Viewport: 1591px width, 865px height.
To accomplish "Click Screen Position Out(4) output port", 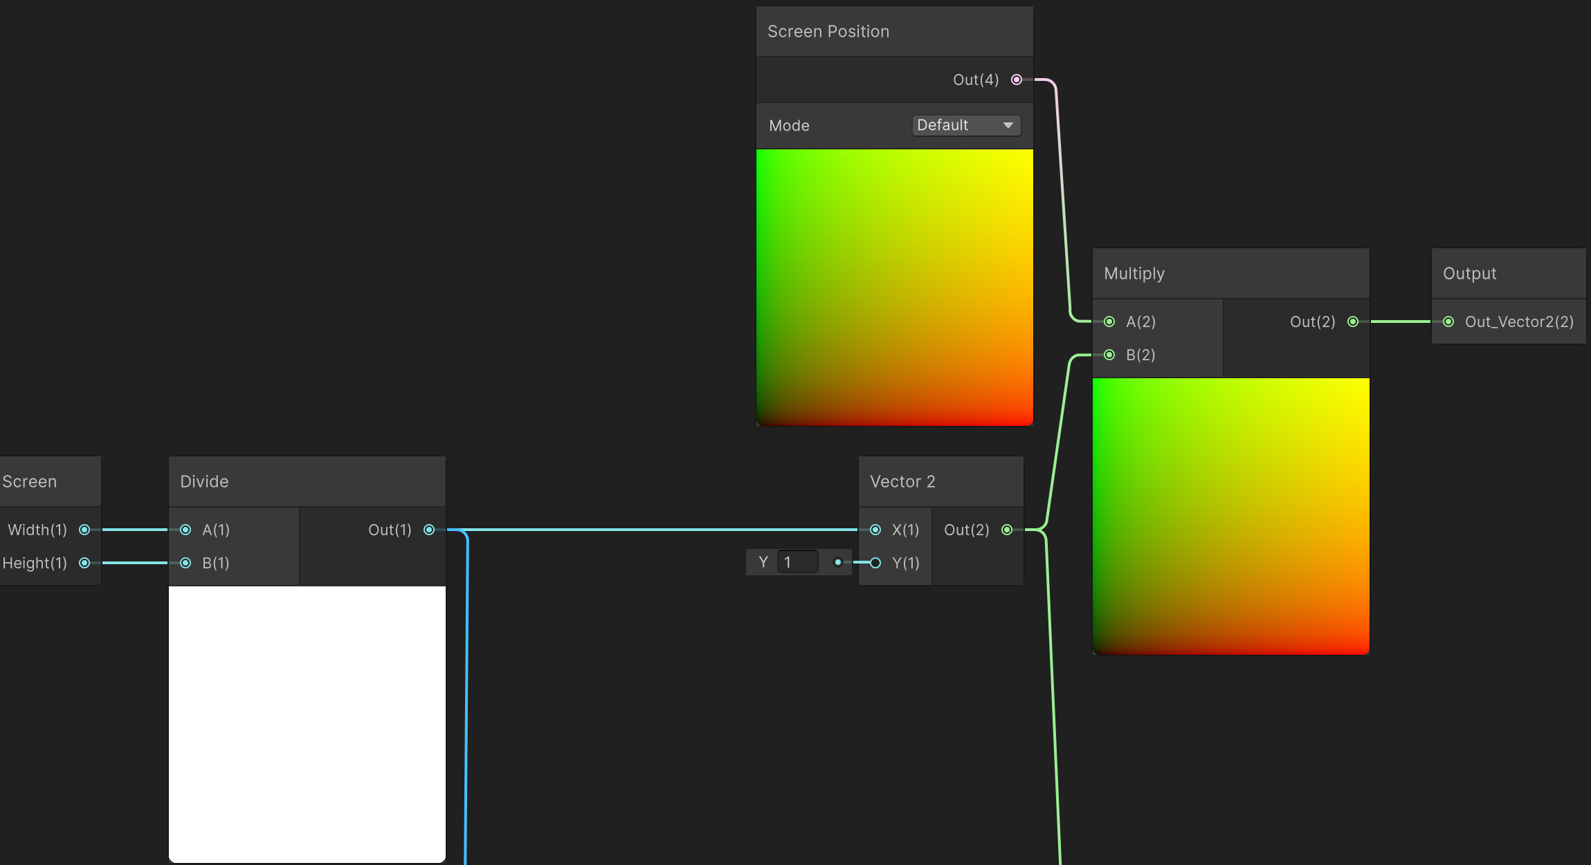I will pos(1016,80).
